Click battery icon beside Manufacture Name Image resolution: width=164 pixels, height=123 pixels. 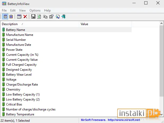point(3,35)
